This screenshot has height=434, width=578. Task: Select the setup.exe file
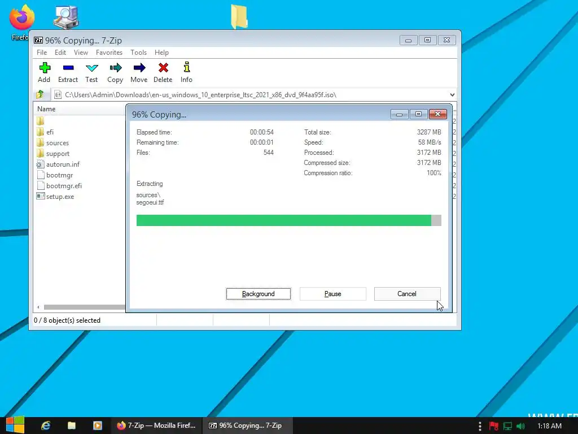point(60,196)
